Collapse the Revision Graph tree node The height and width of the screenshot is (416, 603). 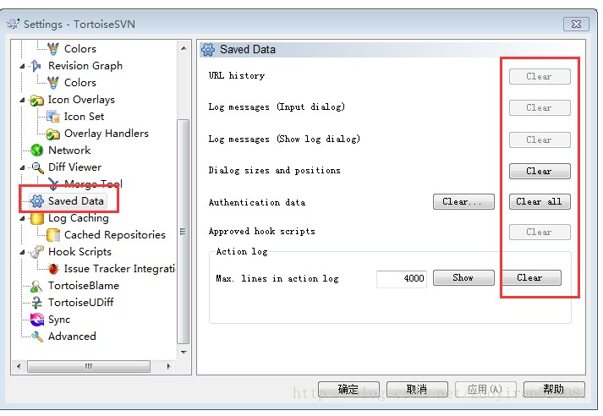(22, 66)
